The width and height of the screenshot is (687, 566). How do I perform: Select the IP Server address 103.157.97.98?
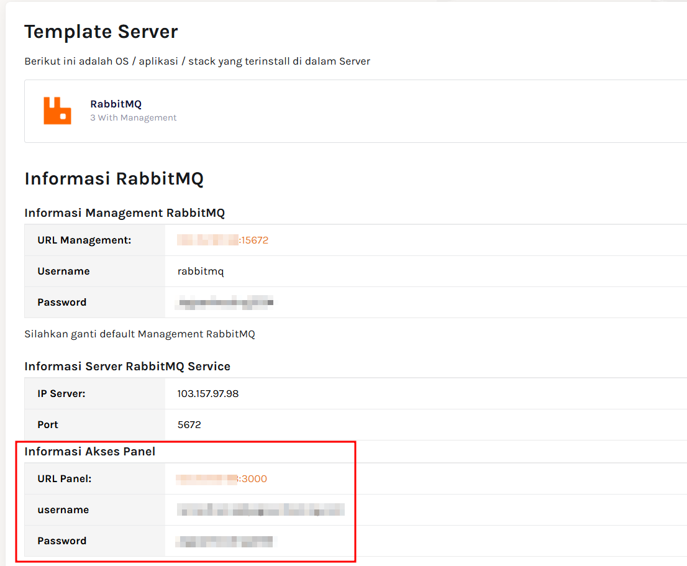[x=208, y=393]
